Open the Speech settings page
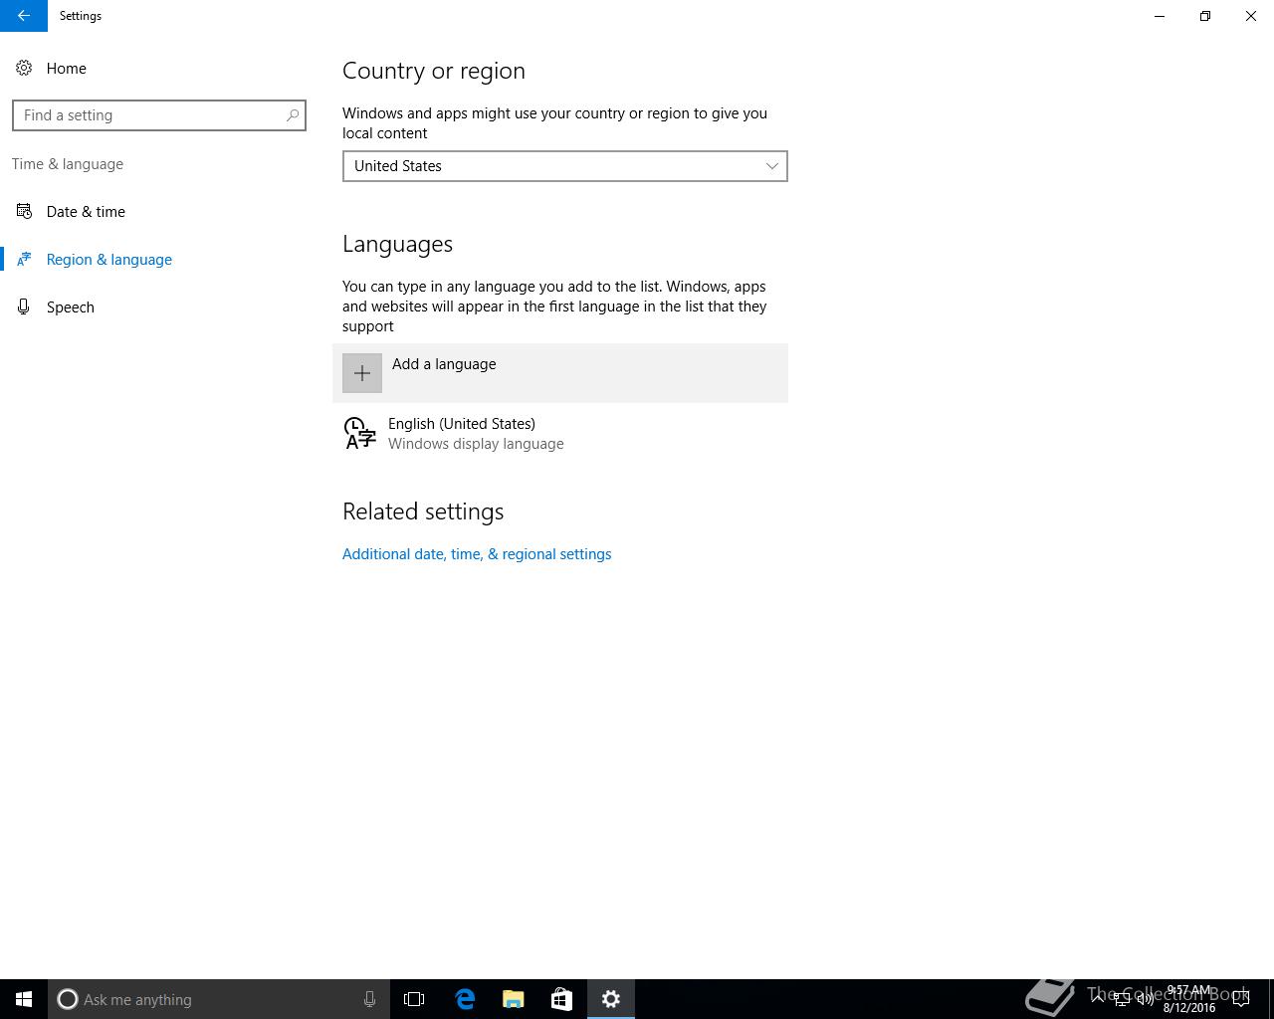This screenshot has width=1274, height=1019. coord(71,306)
